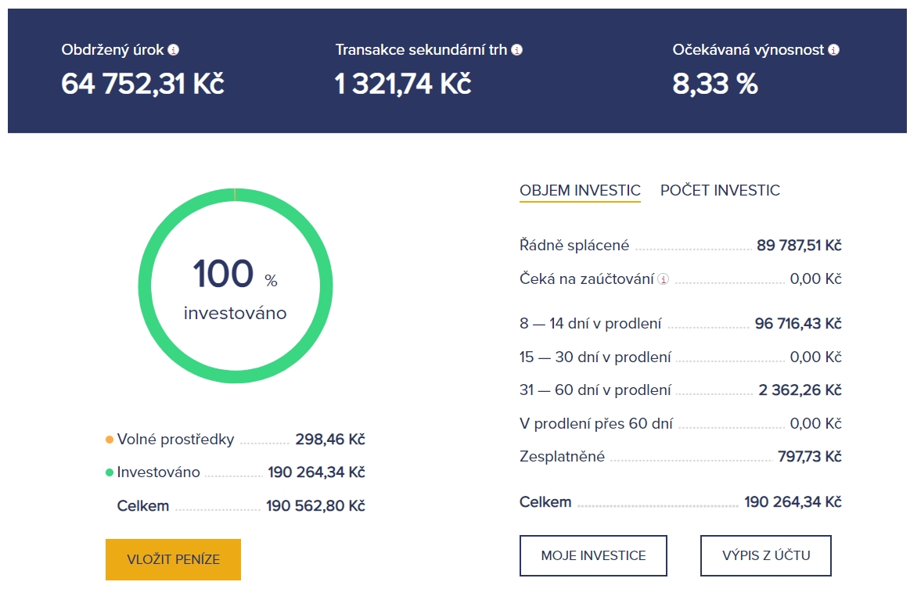The width and height of the screenshot is (910, 607).
Task: Click the Volné prostředky amount 298,46 Kč
Action: (329, 440)
